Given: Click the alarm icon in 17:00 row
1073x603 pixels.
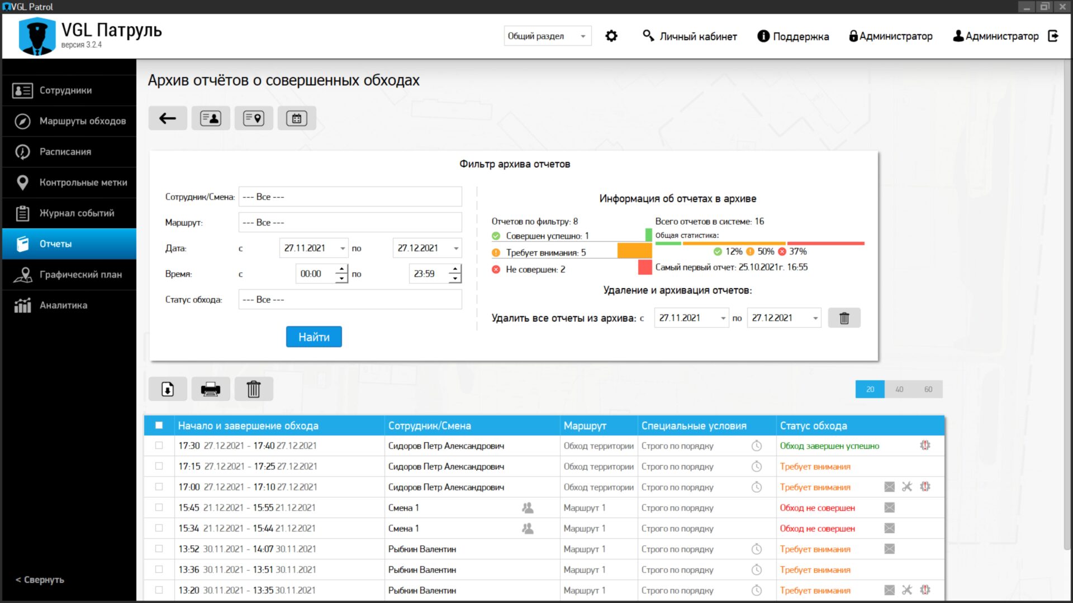Looking at the screenshot, I should (925, 487).
